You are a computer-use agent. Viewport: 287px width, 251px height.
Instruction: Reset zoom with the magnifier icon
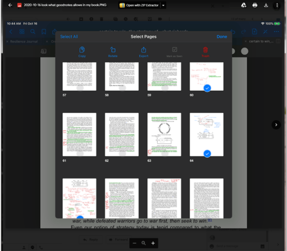(x=144, y=243)
